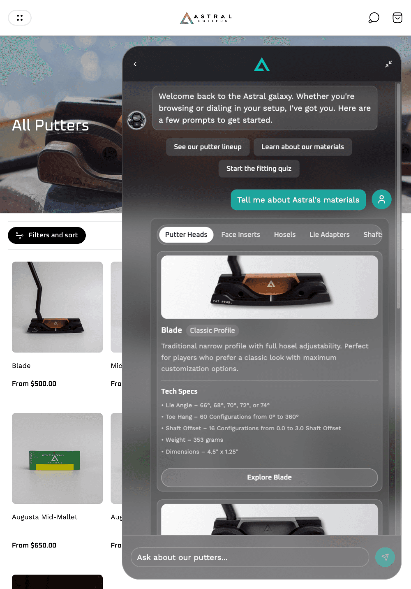Collapse the chat panel with shrink arrows icon
The width and height of the screenshot is (411, 589).
388,64
